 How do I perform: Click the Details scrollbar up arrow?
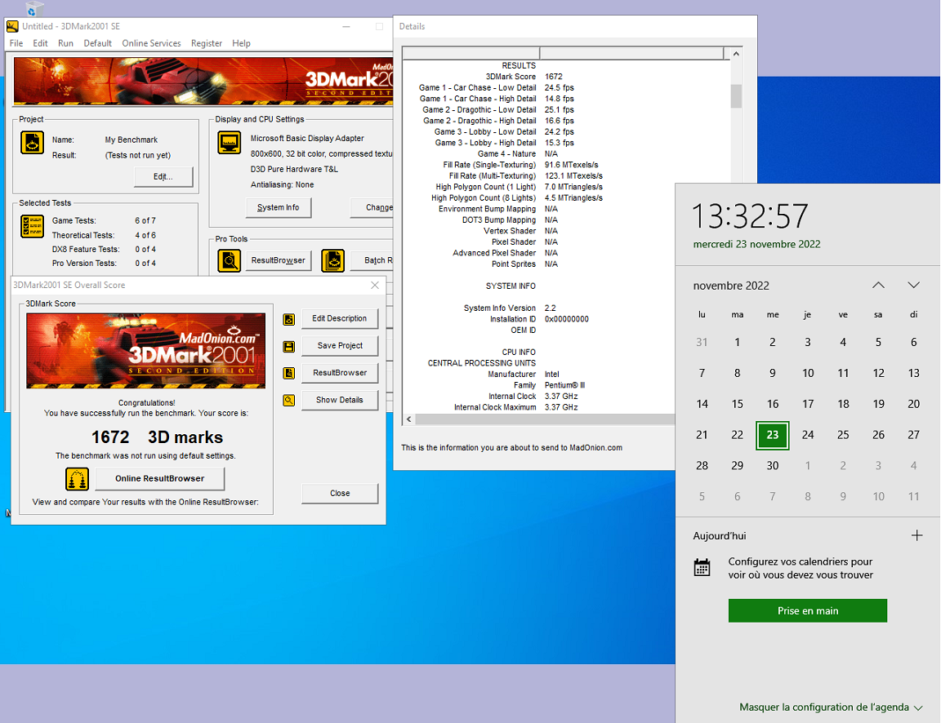click(736, 53)
